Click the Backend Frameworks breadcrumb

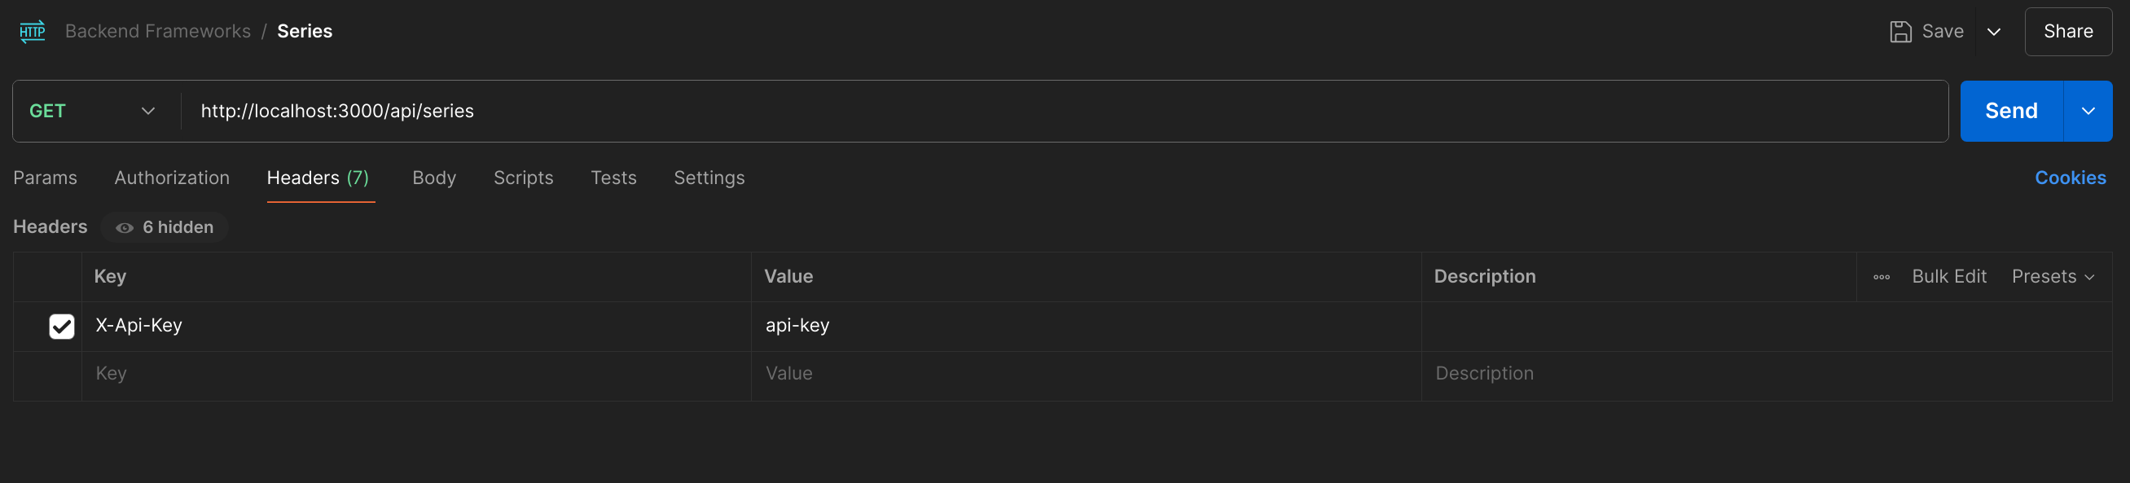coord(158,32)
